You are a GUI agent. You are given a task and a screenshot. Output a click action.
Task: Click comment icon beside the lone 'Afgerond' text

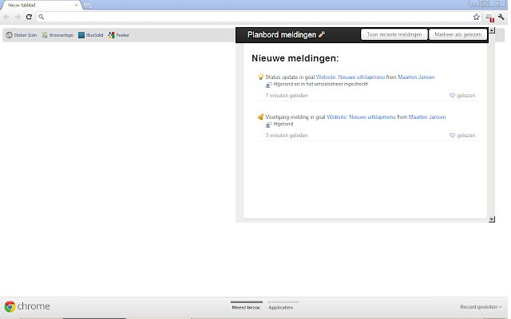pos(268,124)
